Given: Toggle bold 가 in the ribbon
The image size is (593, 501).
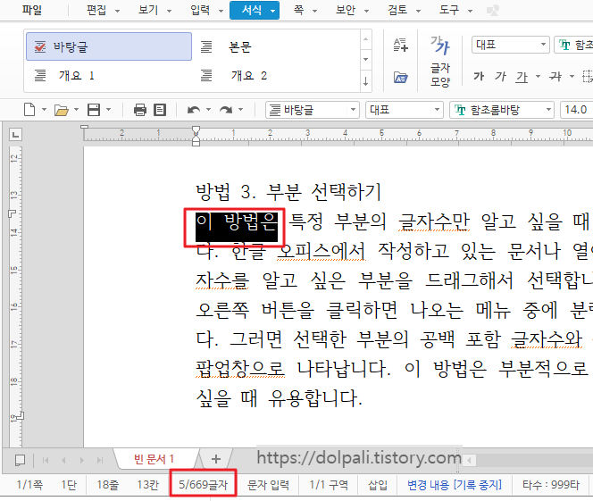Looking at the screenshot, I should coord(479,77).
